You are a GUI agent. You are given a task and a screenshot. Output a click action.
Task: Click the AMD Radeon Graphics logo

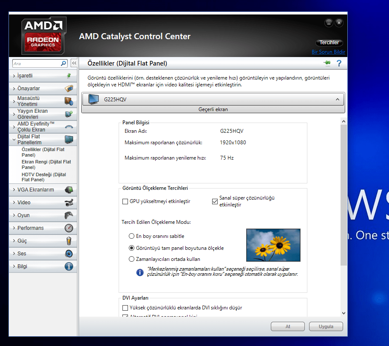click(x=44, y=36)
